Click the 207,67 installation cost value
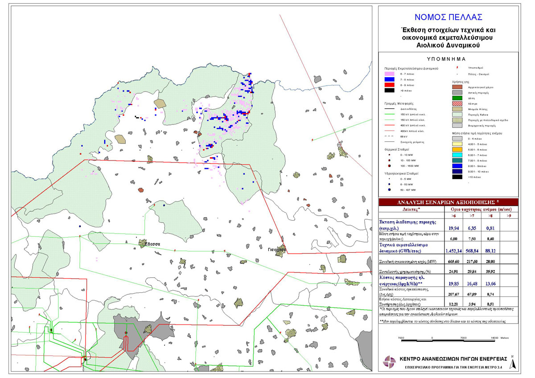Viewport: 535px width, 378px height. [x=454, y=295]
